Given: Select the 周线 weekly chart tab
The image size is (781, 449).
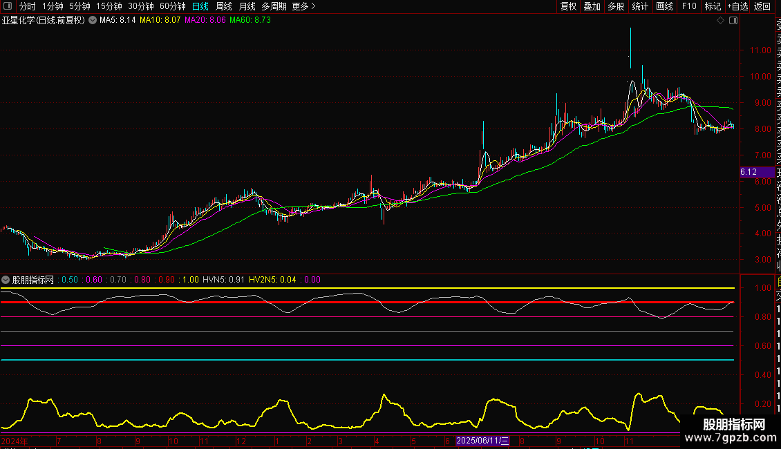Looking at the screenshot, I should click(224, 6).
